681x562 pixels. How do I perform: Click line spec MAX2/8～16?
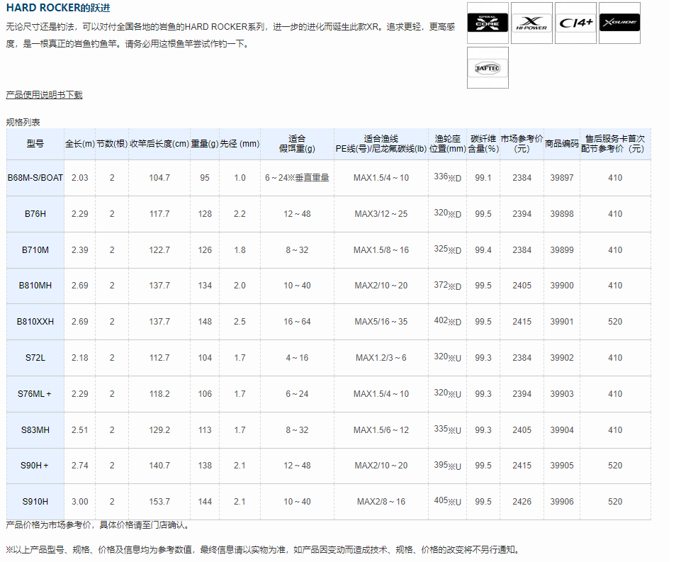[x=381, y=501]
